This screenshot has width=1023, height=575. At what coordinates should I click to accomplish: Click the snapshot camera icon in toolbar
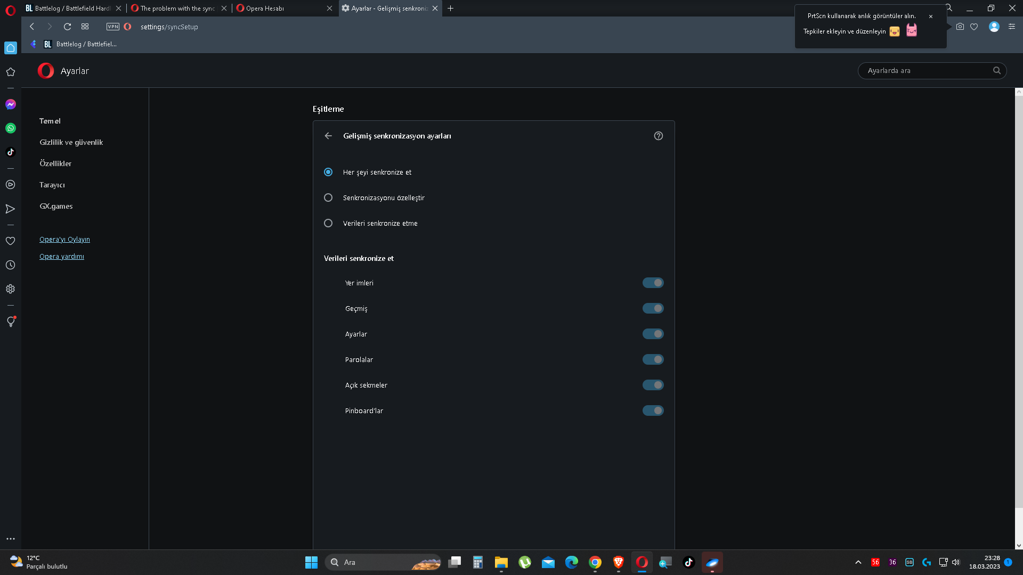pos(960,27)
